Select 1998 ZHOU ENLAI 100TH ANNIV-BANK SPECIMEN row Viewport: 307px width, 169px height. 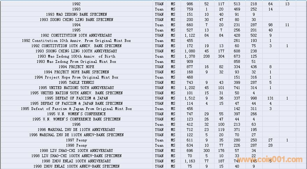click(76, 166)
